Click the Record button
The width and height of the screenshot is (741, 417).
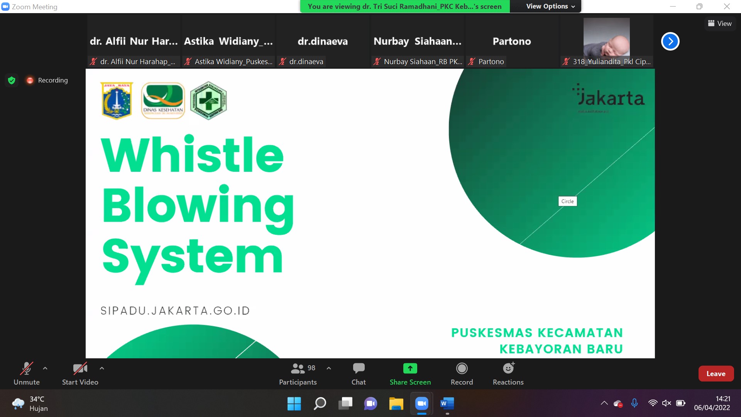(462, 373)
